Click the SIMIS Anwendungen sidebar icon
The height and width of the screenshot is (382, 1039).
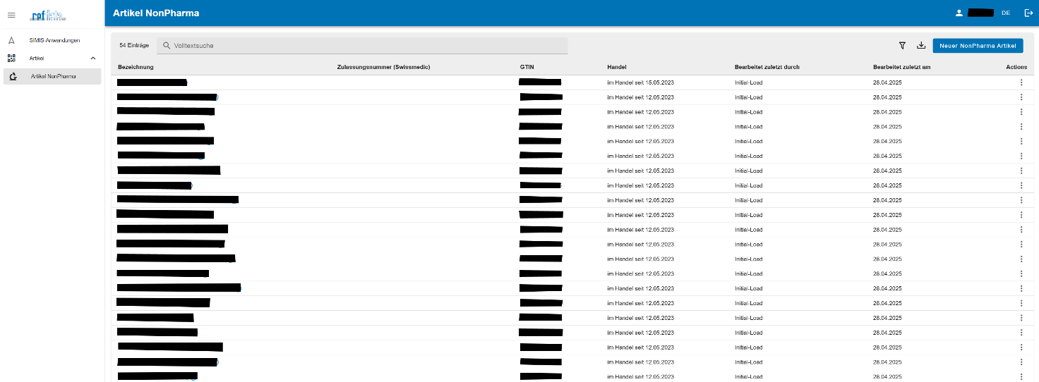[11, 40]
